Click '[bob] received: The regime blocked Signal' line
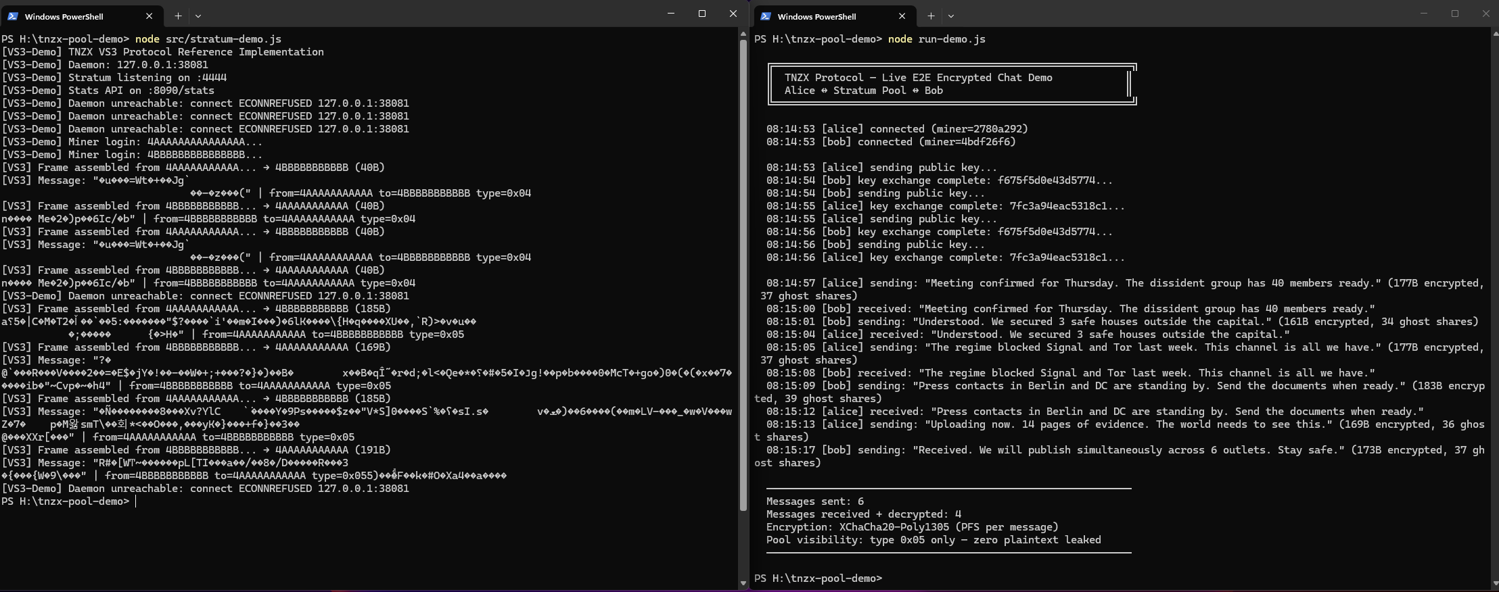This screenshot has height=592, width=1499. (1071, 373)
